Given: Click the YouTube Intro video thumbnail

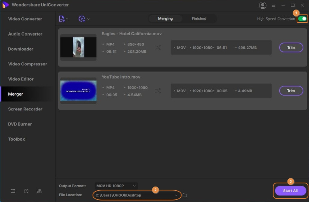Looking at the screenshot, I should pyautogui.click(x=78, y=90).
